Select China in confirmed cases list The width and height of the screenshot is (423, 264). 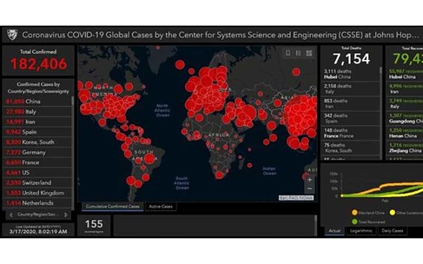pyautogui.click(x=38, y=101)
